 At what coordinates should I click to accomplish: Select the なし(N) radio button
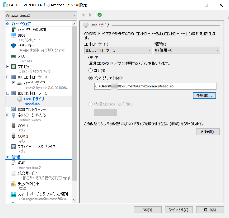pyautogui.click(x=91, y=70)
